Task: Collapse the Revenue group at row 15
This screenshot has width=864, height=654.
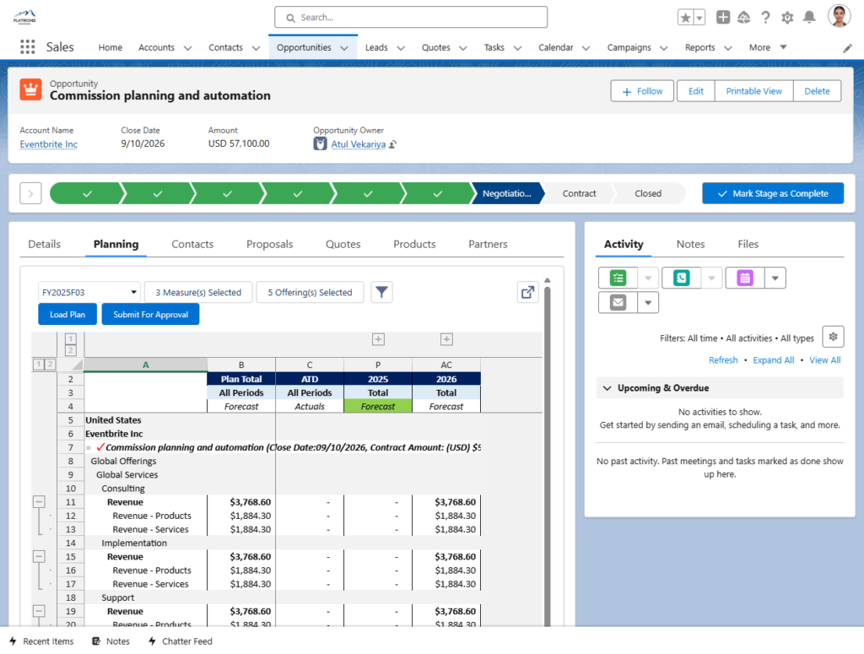Action: click(39, 556)
